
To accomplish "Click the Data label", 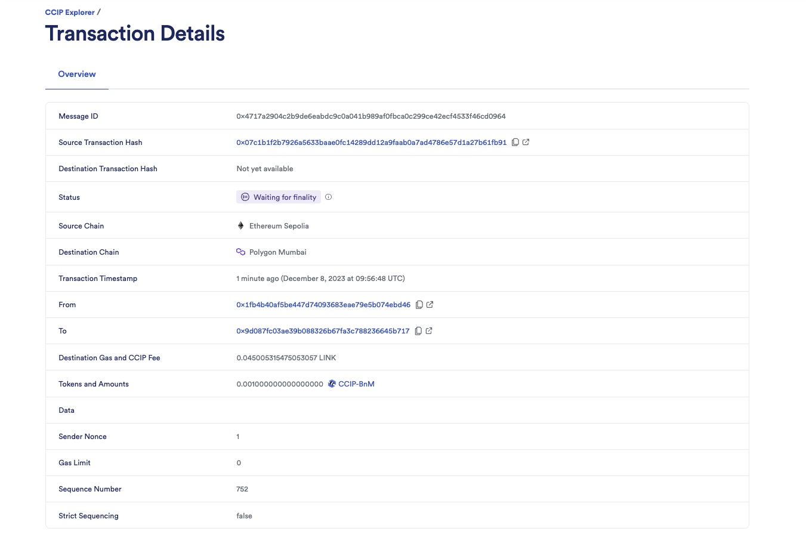I will coord(66,410).
